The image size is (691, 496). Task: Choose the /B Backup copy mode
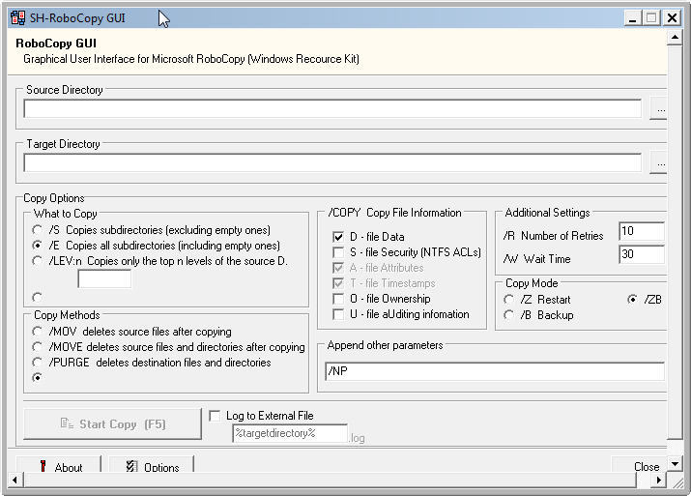point(509,315)
